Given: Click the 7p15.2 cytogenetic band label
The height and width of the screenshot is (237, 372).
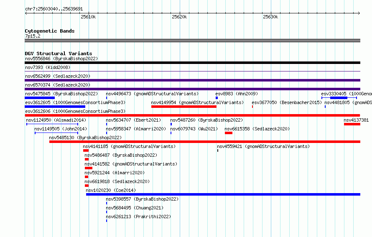Looking at the screenshot, I should point(33,36).
